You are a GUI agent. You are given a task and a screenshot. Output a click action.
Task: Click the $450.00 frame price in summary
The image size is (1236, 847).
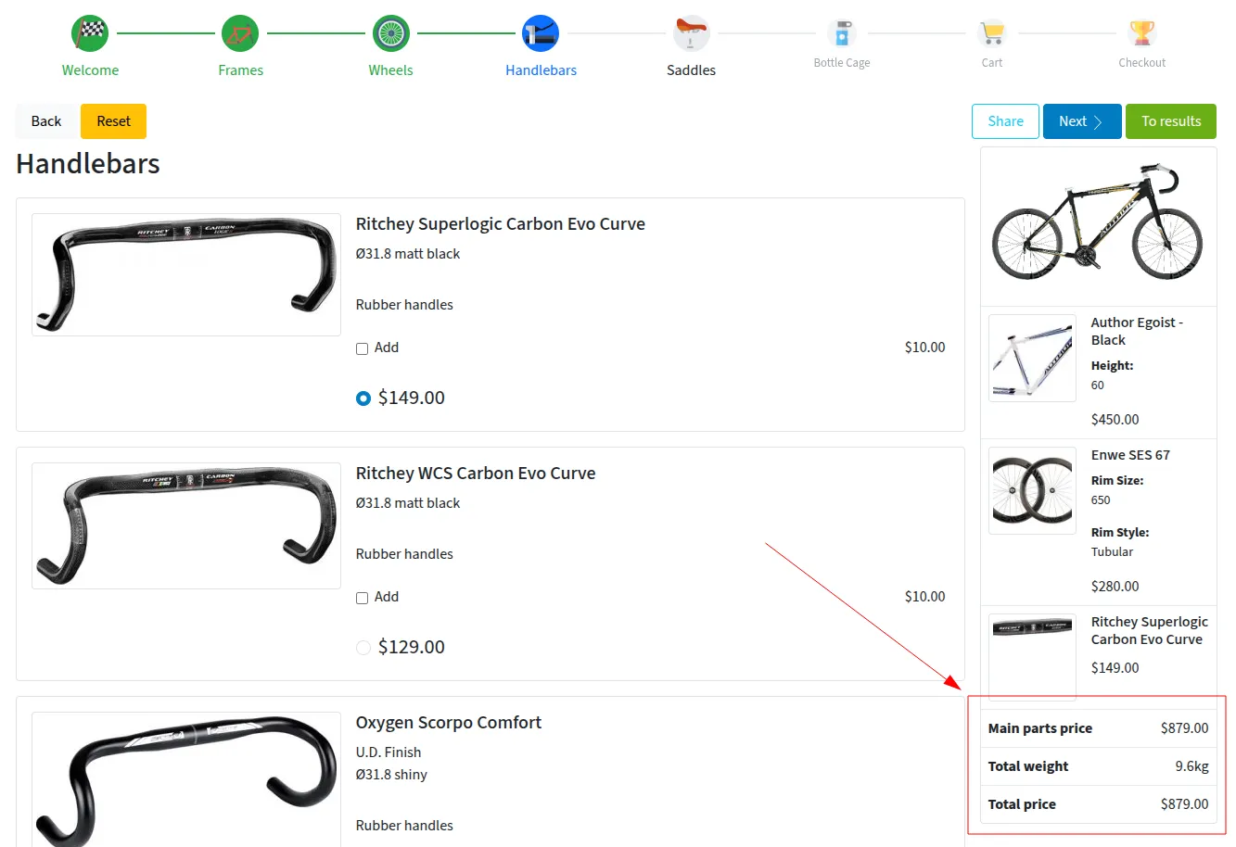point(1115,420)
